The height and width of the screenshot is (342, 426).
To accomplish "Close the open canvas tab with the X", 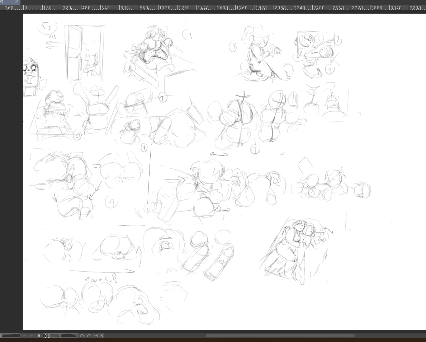I will pos(16,2).
